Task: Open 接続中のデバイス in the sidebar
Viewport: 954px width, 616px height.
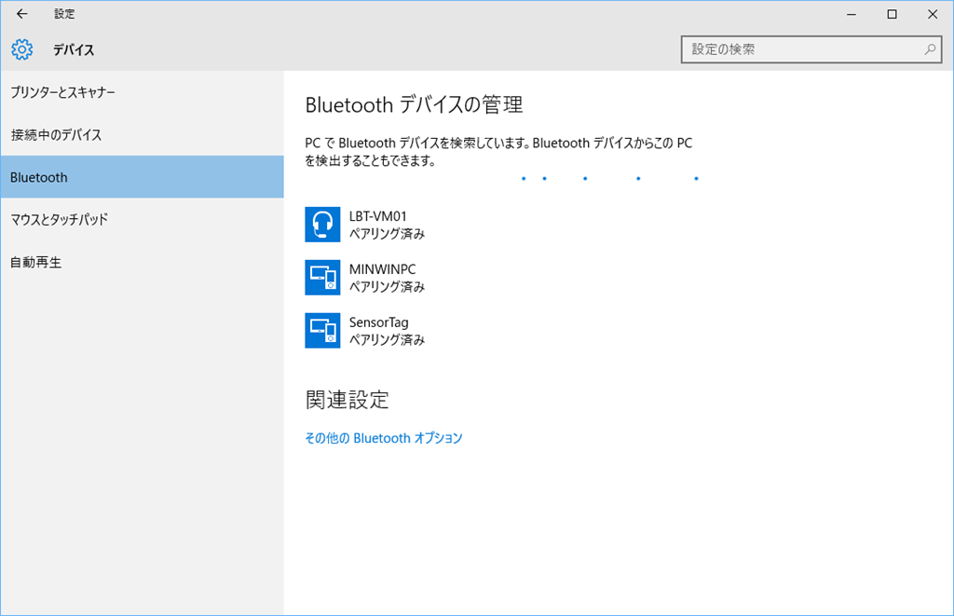Action: pyautogui.click(x=56, y=135)
